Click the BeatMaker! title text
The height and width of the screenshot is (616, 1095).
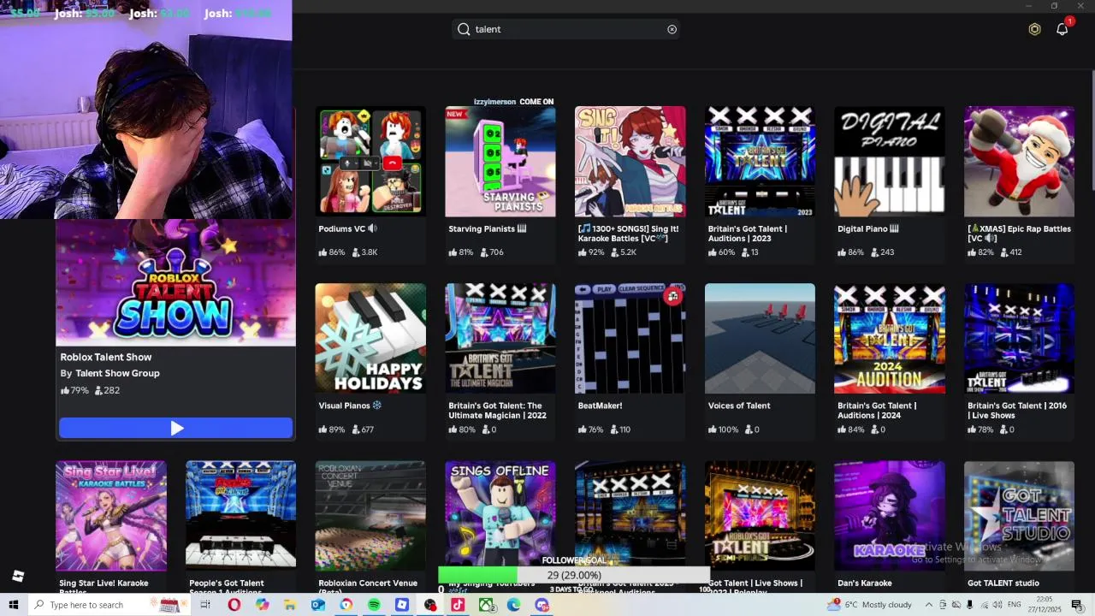click(600, 406)
